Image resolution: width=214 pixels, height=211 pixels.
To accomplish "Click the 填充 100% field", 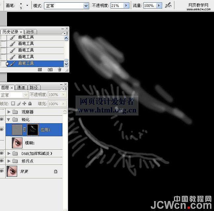I will [55, 104].
